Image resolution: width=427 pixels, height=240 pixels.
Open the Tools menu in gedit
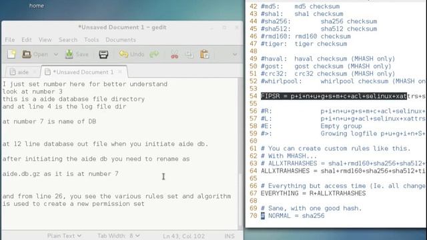(91, 40)
